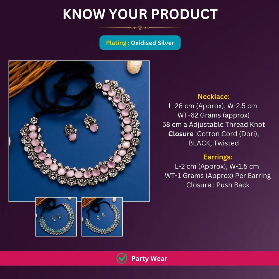Select the Plating: Oxidised Silver badge
279x279 pixels.
(x=140, y=43)
